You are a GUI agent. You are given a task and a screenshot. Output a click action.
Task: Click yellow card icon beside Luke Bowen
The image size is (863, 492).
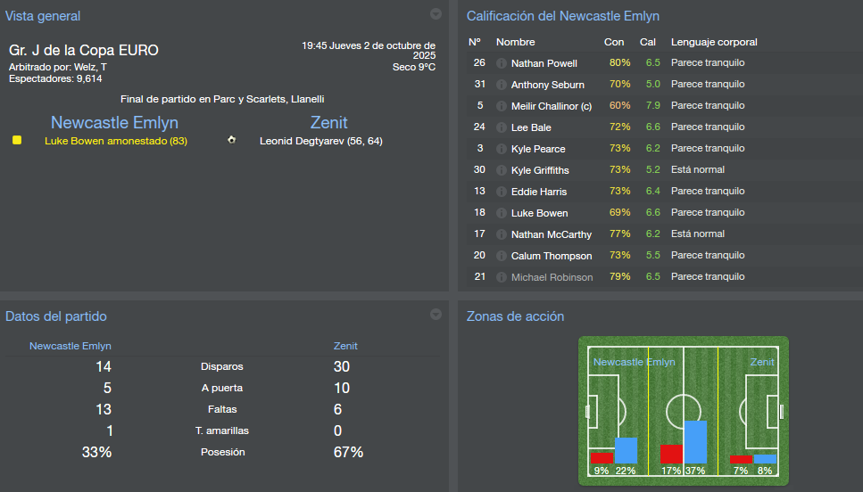tap(17, 140)
